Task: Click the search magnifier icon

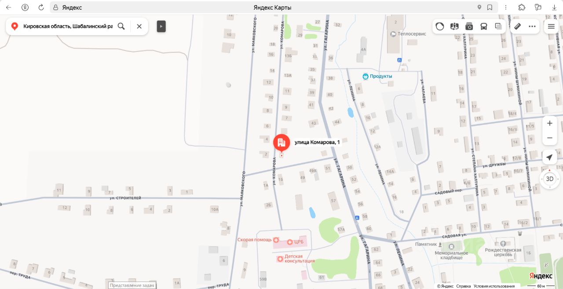Action: (121, 26)
